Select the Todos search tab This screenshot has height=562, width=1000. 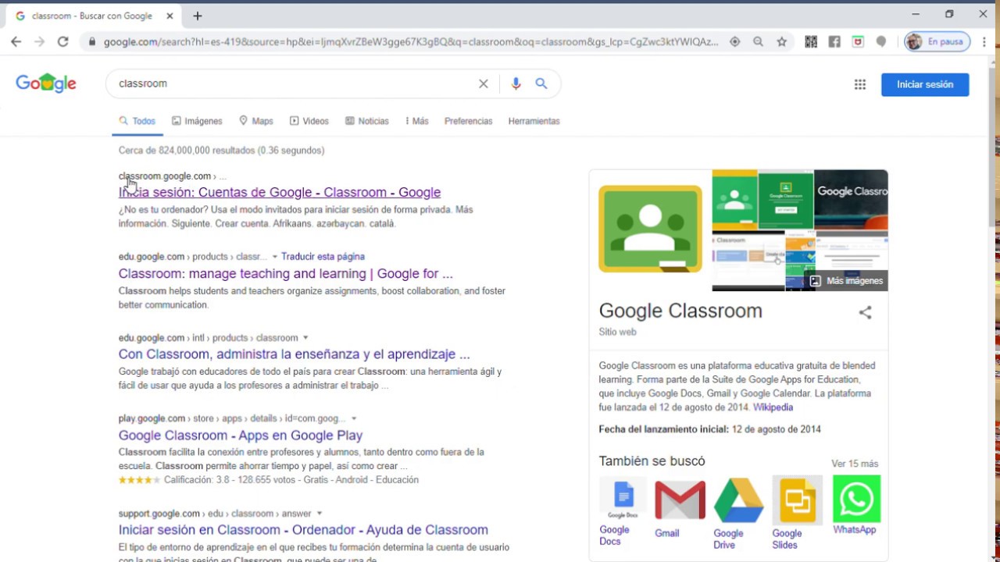pyautogui.click(x=137, y=121)
